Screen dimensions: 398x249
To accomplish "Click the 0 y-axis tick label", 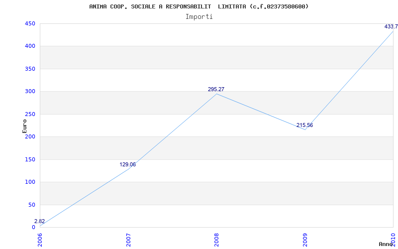I will click(x=33, y=227).
